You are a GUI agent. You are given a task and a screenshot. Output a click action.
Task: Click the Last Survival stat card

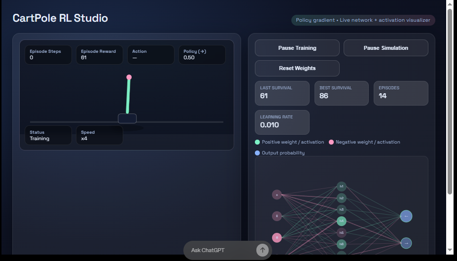282,93
